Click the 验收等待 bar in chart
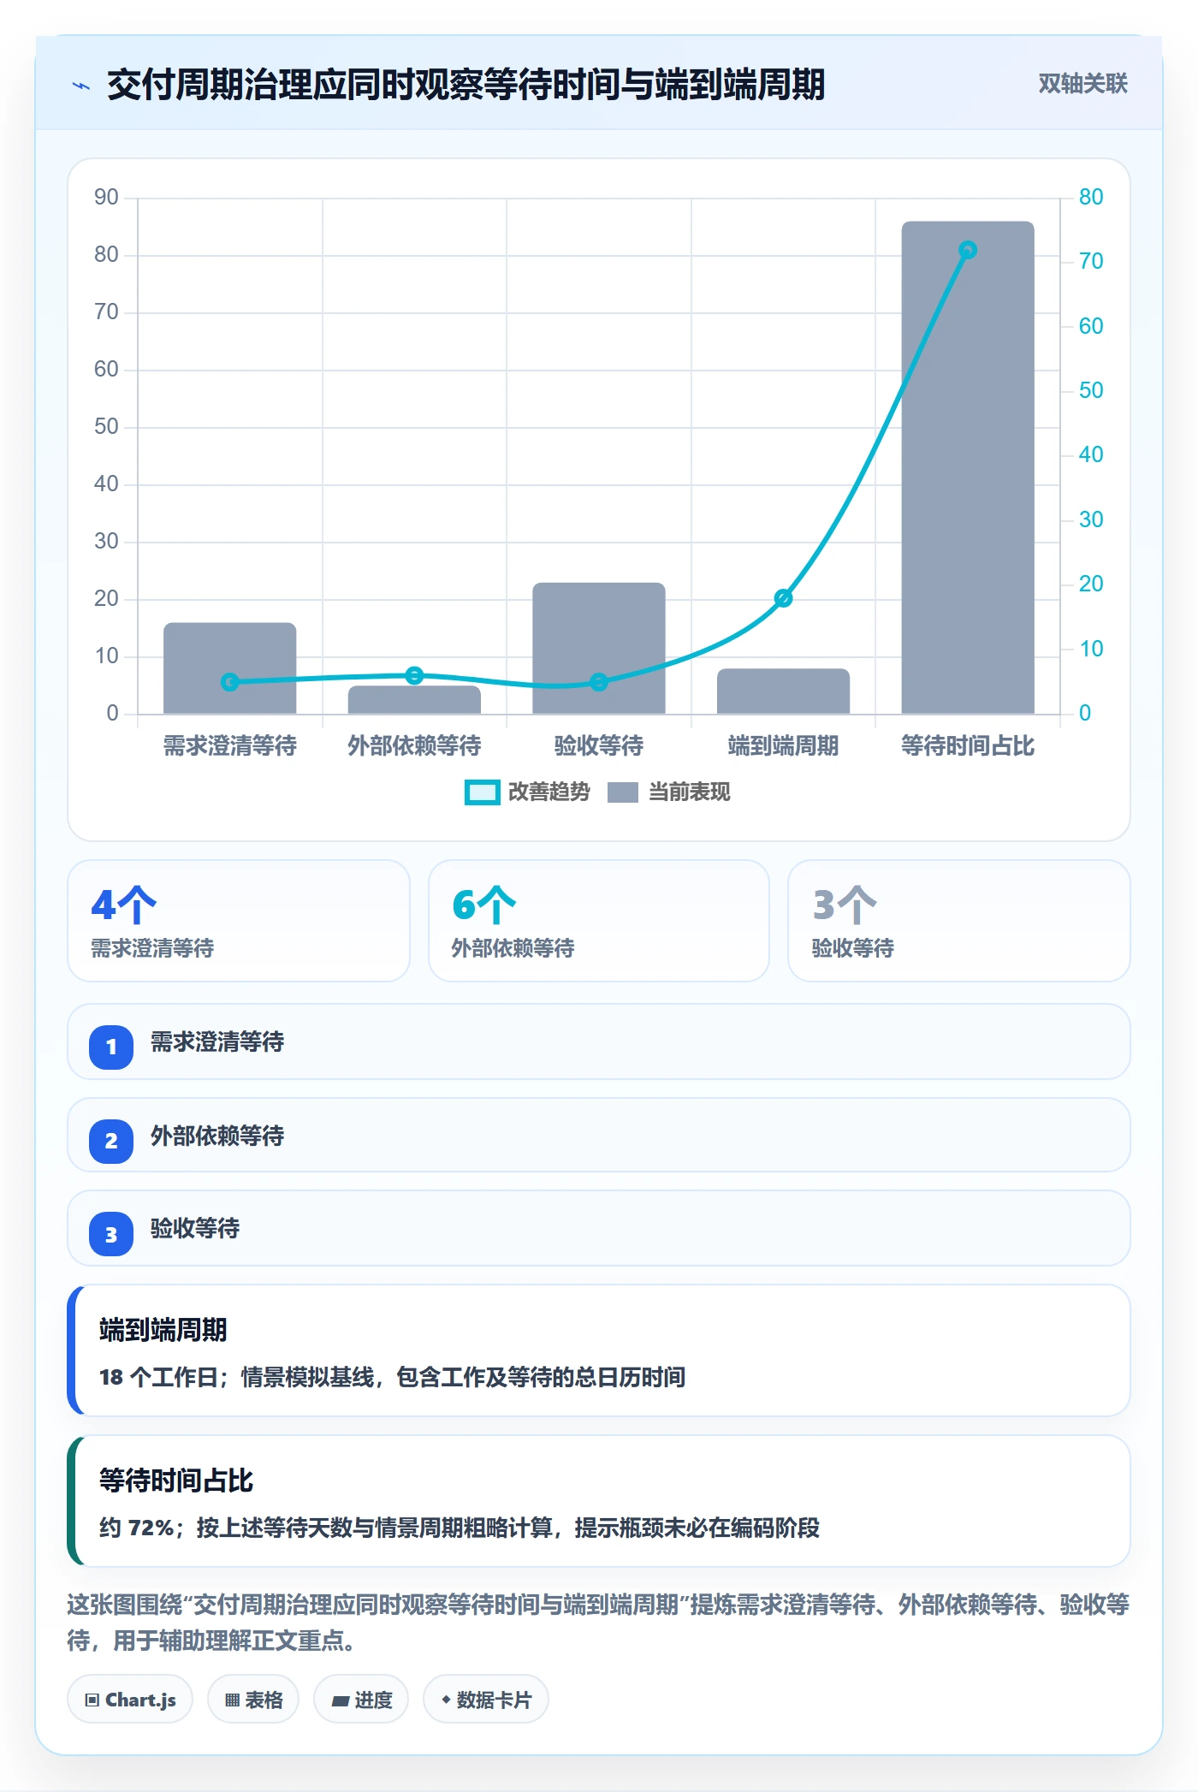Screen dimensions: 1198x1792 point(598,648)
